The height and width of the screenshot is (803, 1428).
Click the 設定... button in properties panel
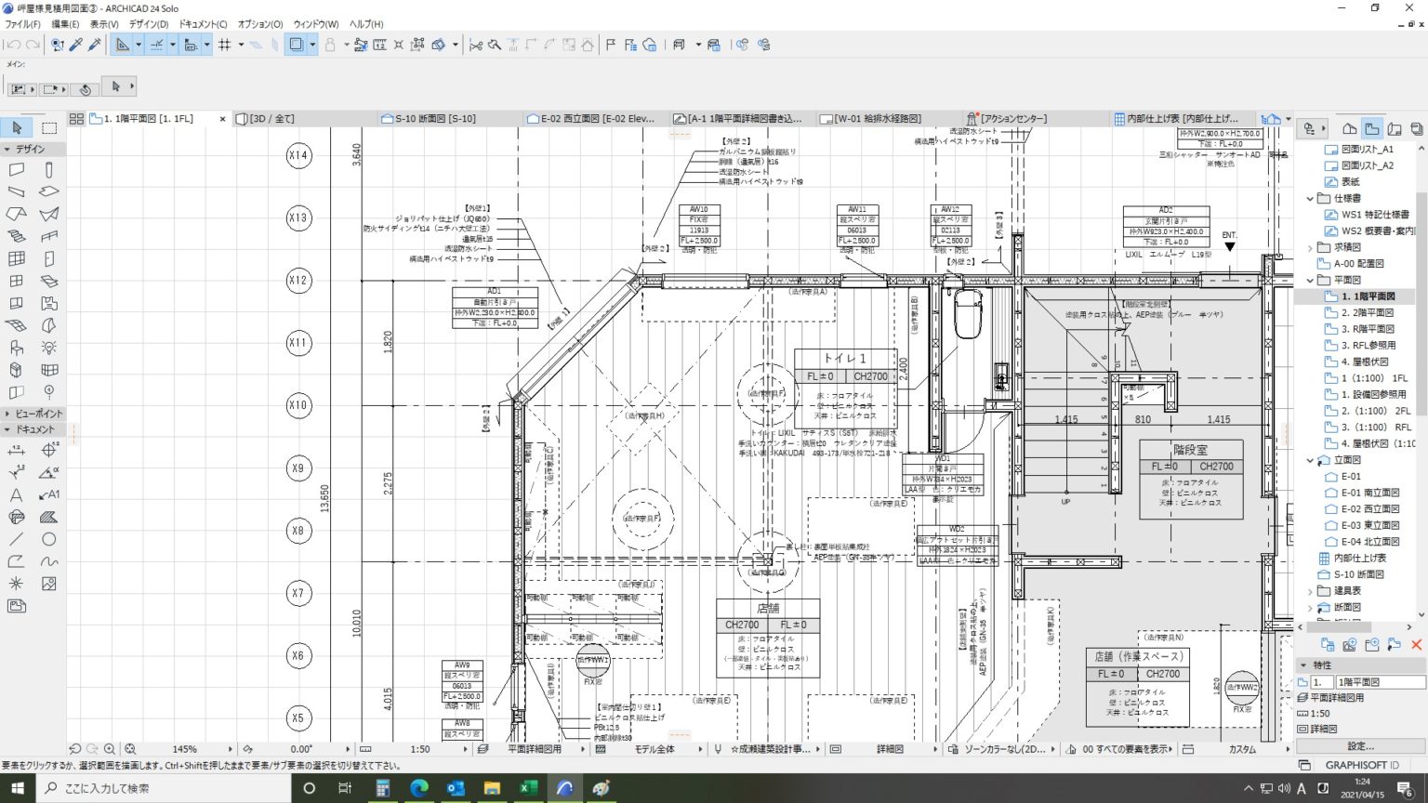[1360, 746]
